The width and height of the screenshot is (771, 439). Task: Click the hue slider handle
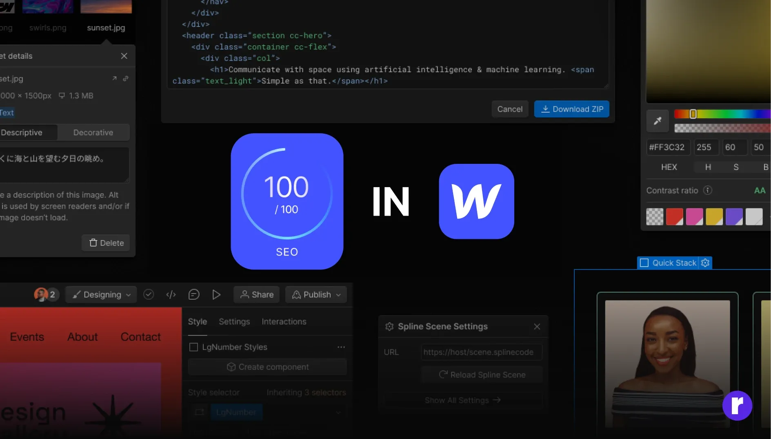point(693,114)
